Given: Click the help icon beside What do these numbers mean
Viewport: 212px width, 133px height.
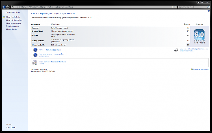Looking at the screenshot, I should [35, 50].
